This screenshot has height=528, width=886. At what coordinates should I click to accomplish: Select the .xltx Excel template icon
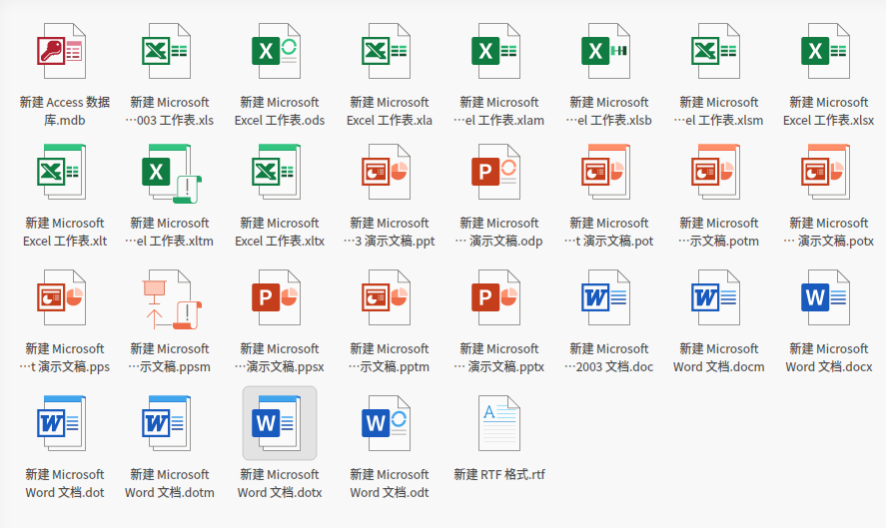(276, 172)
